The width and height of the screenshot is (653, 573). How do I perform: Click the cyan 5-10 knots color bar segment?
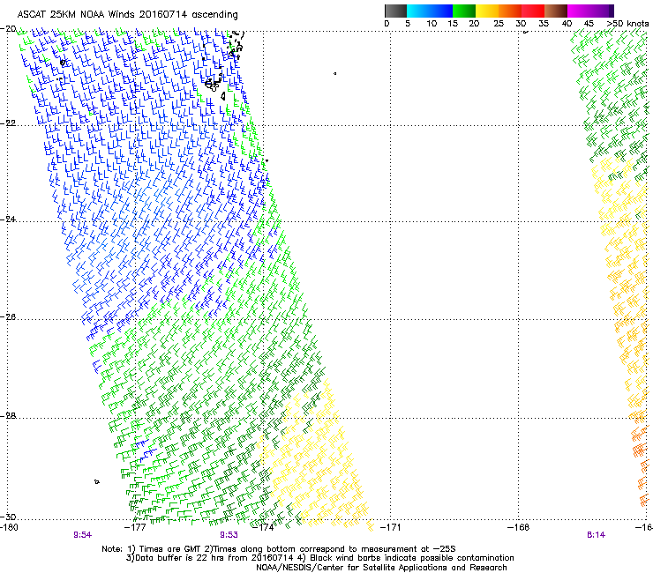point(418,11)
